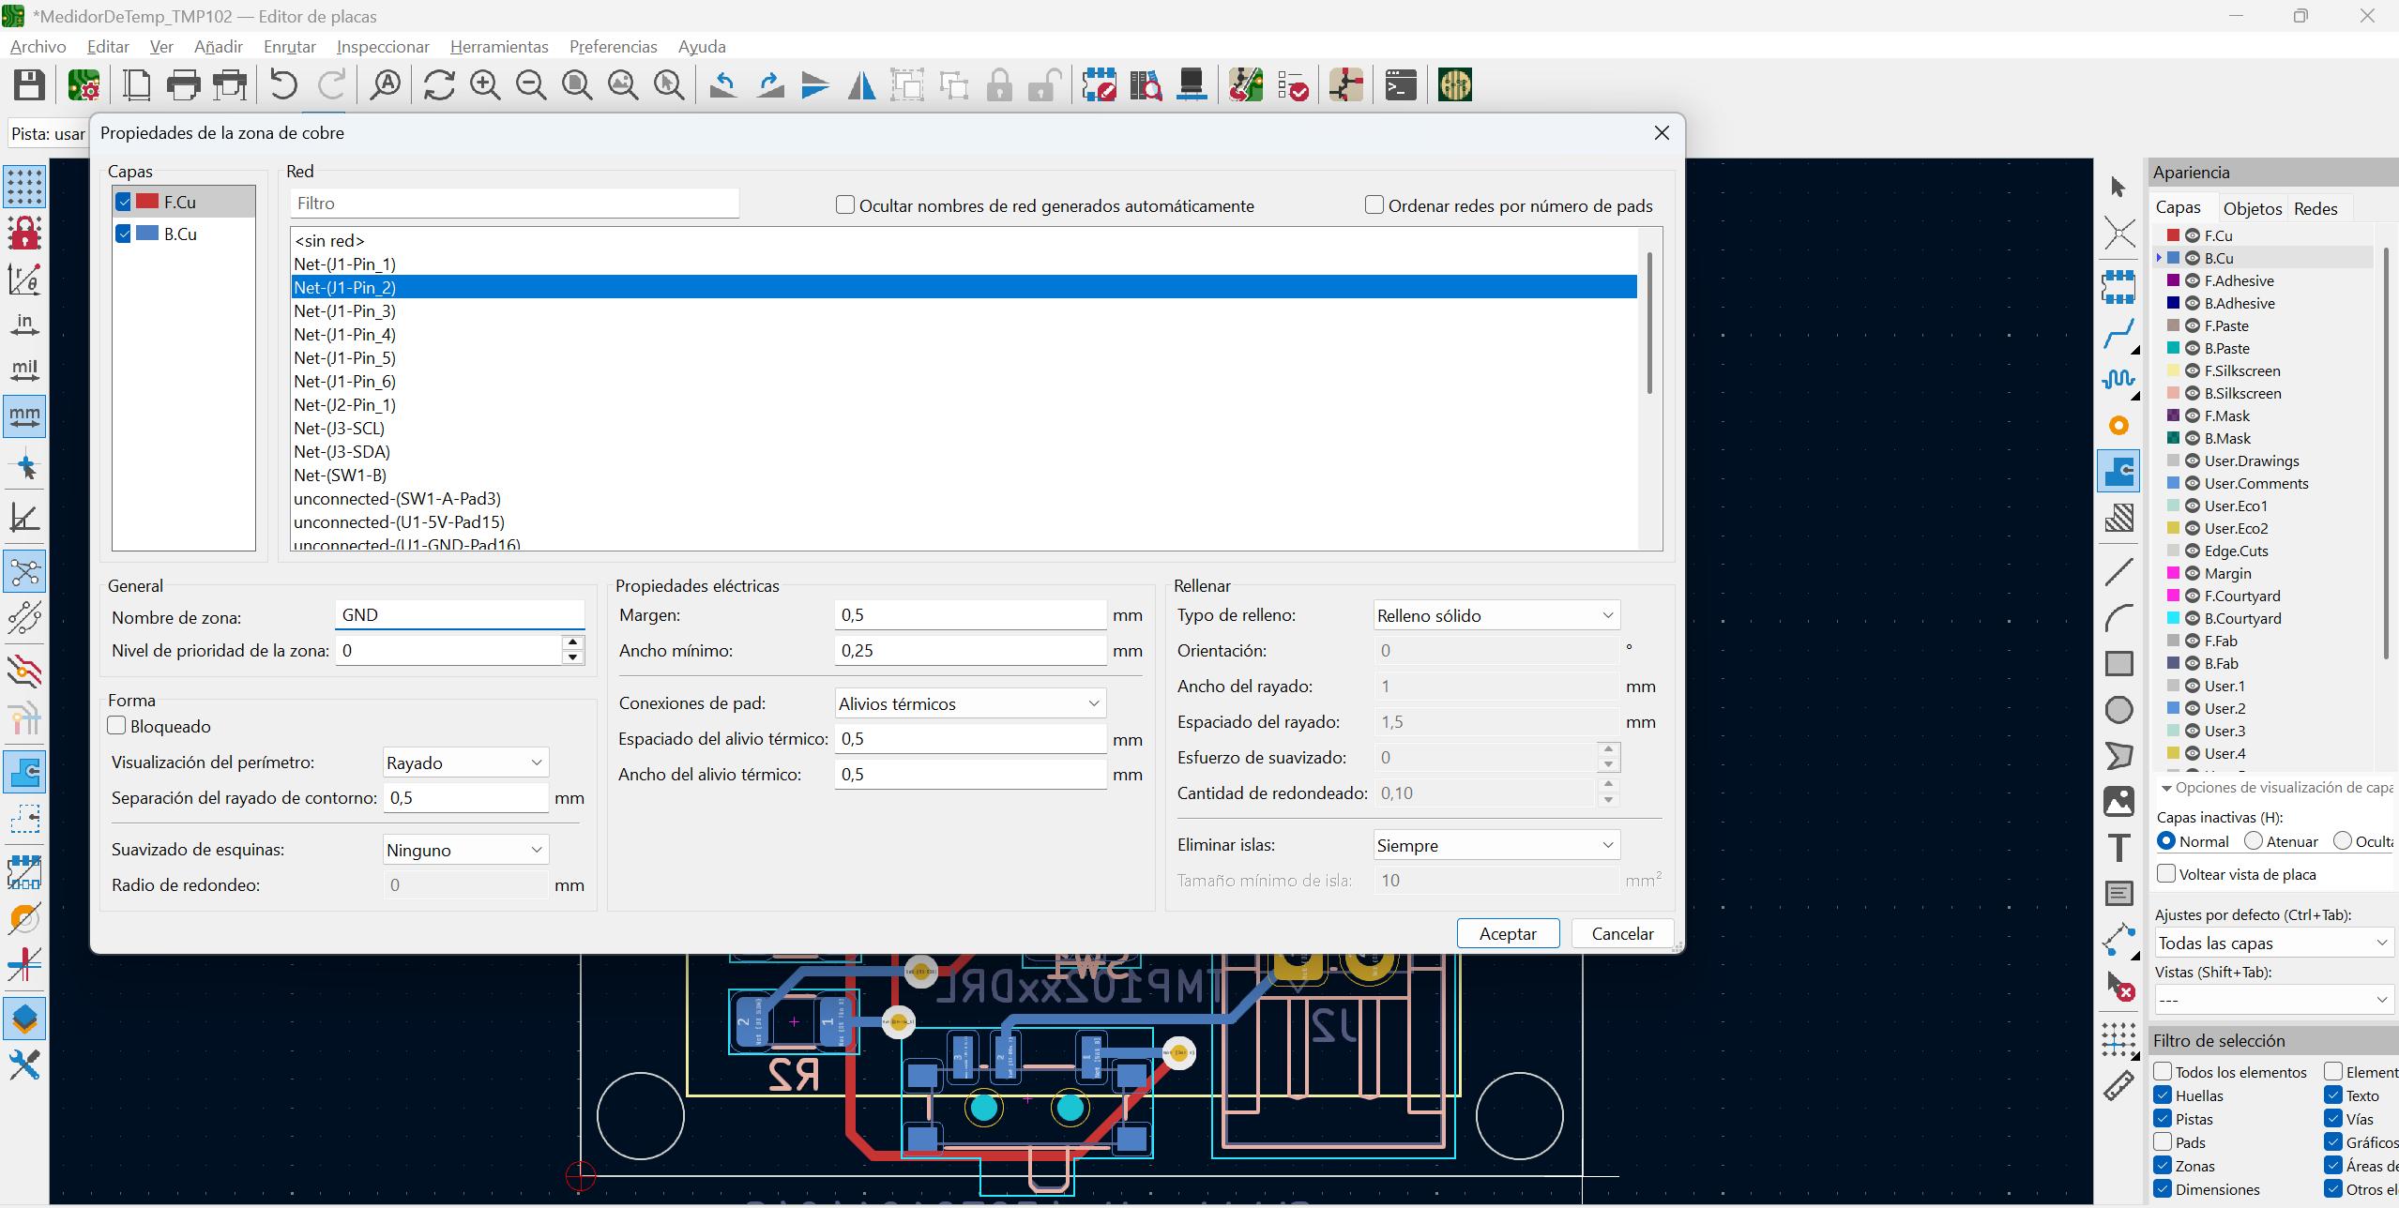Open the Enrutar menu
The height and width of the screenshot is (1208, 2399).
pos(290,46)
